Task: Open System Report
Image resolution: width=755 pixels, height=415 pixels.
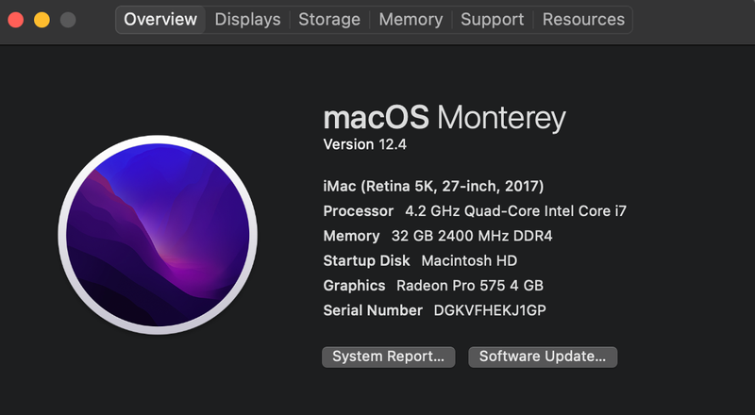Action: tap(388, 357)
